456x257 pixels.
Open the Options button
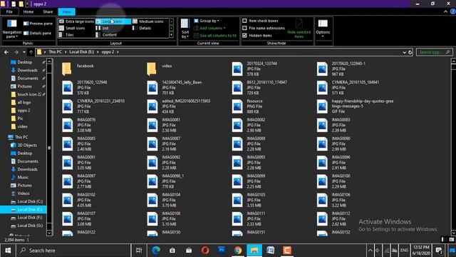(x=323, y=28)
